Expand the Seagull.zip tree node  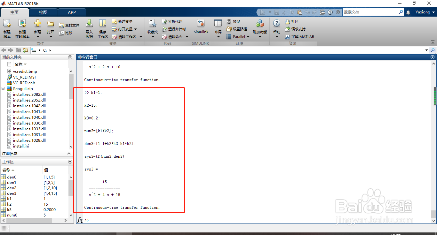coord(3,88)
